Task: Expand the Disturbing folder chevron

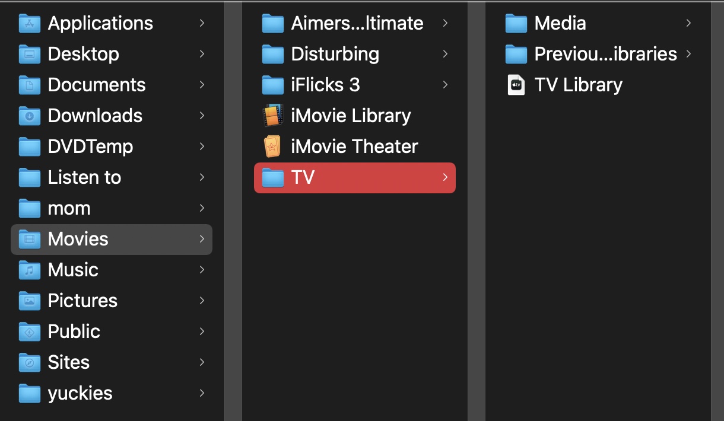Action: (445, 54)
